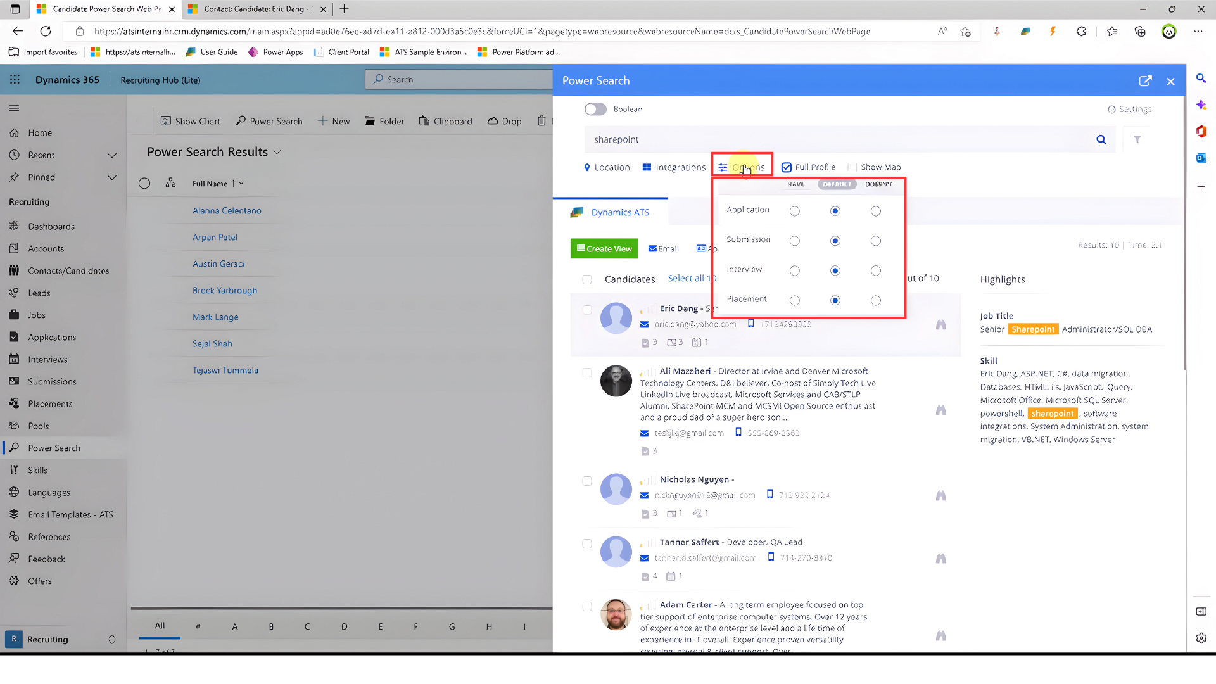Expand the Recent section chevron
This screenshot has height=684, width=1216.
pyautogui.click(x=112, y=155)
